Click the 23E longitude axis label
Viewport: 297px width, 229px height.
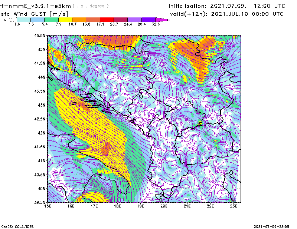click(234, 206)
